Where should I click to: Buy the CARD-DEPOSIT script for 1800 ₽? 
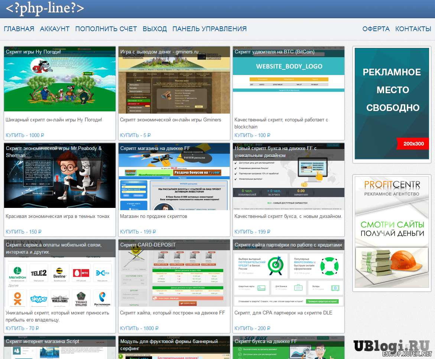[x=139, y=328]
